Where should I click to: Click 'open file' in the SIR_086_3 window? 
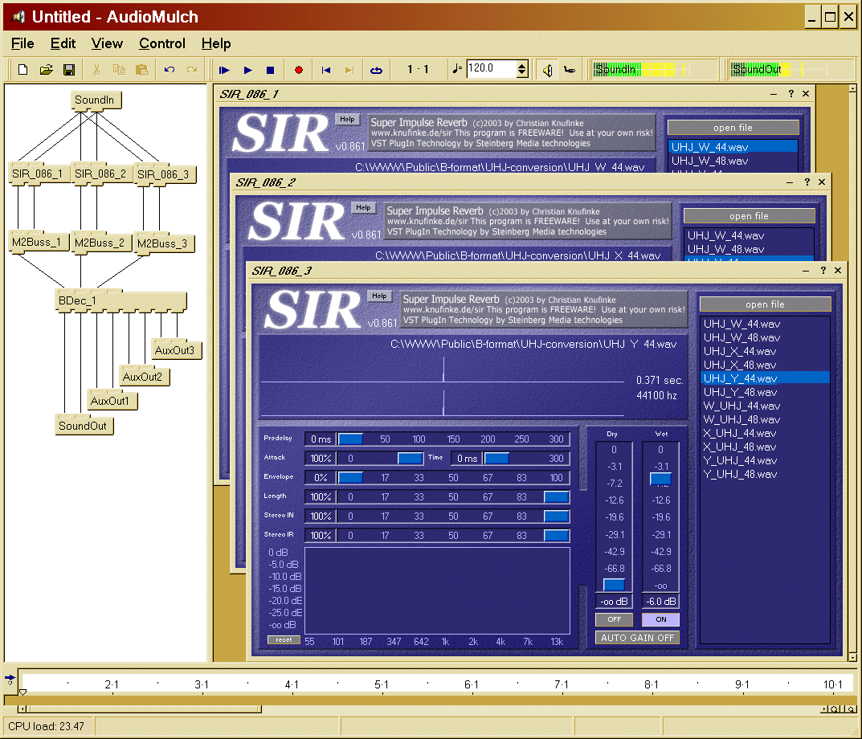(765, 304)
